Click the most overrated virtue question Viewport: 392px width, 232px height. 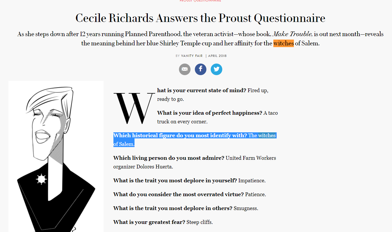(179, 194)
